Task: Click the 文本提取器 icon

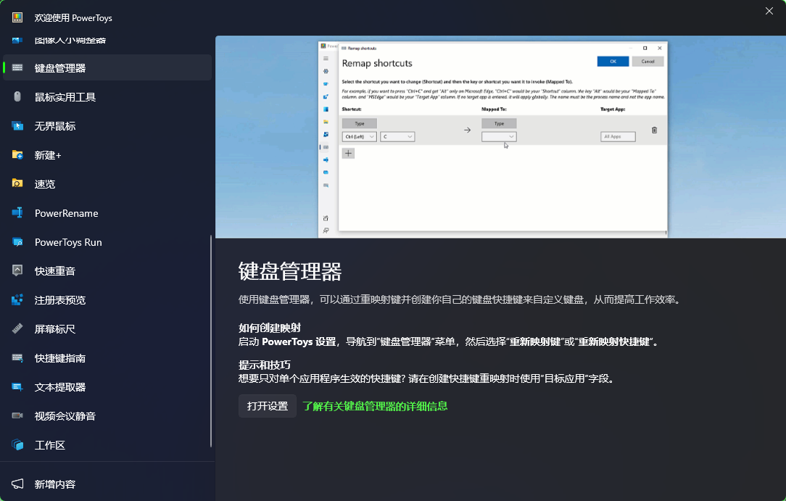Action: tap(17, 386)
